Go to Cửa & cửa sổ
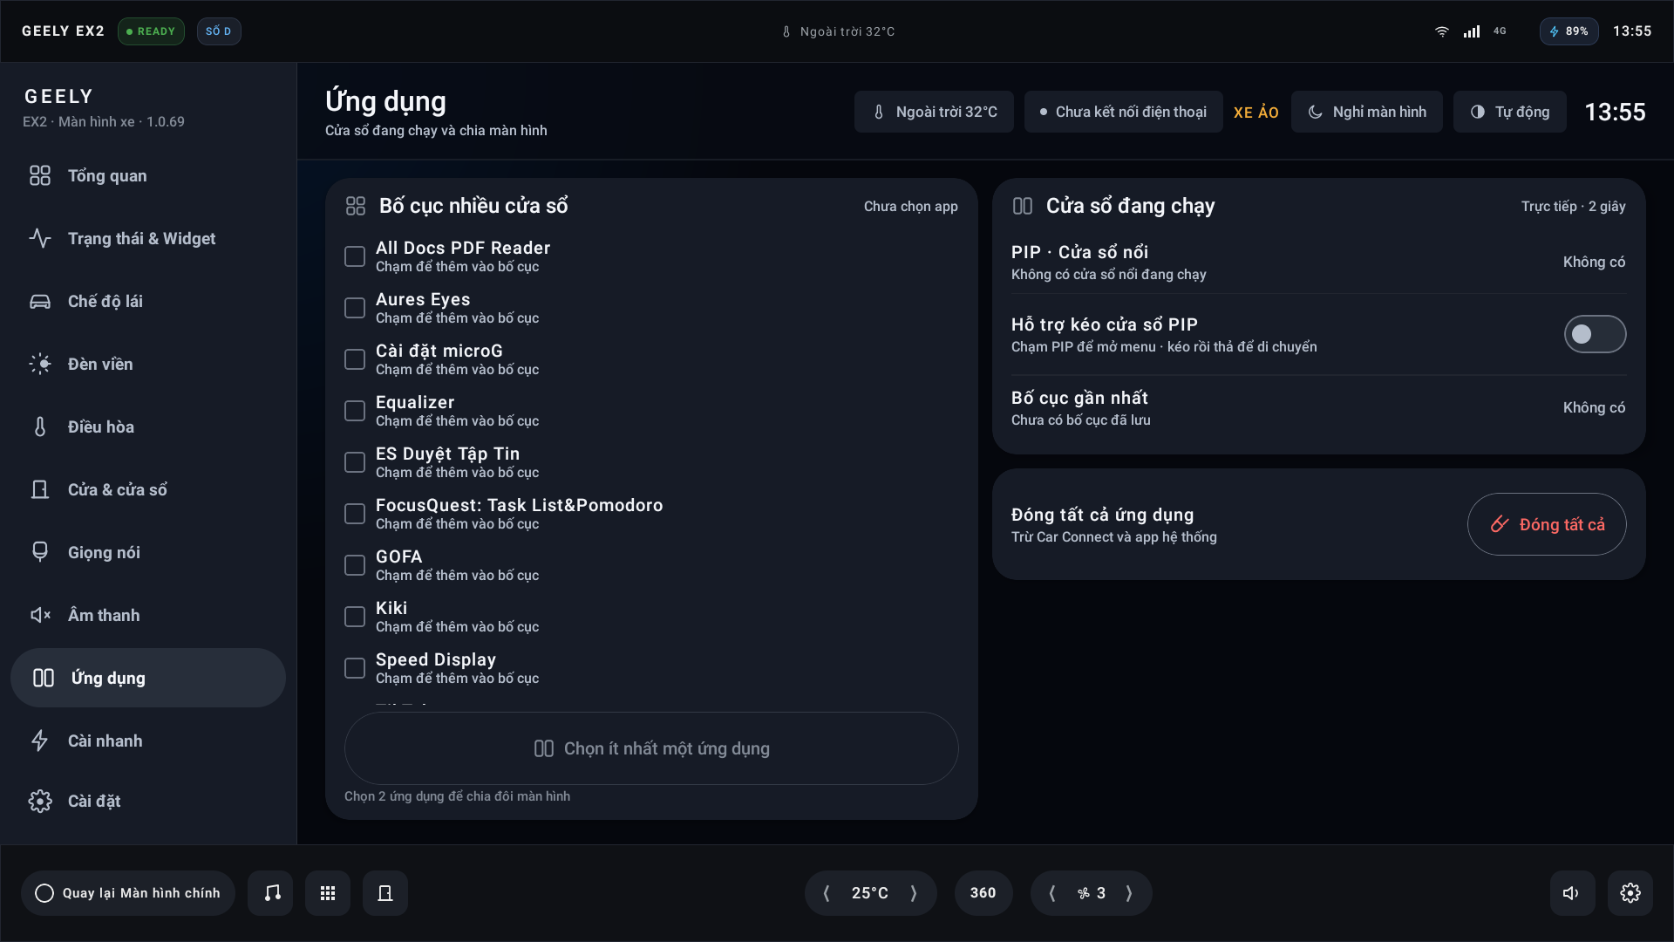This screenshot has width=1674, height=942. click(x=148, y=489)
